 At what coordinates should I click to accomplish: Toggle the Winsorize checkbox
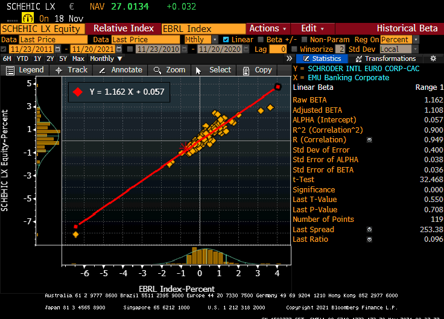[x=294, y=49]
